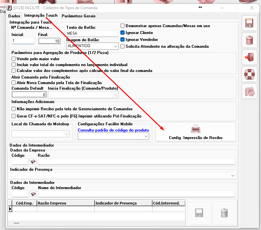The height and width of the screenshot is (230, 261).
Task: Click the Comanda Default input field
Action: tap(29, 95)
